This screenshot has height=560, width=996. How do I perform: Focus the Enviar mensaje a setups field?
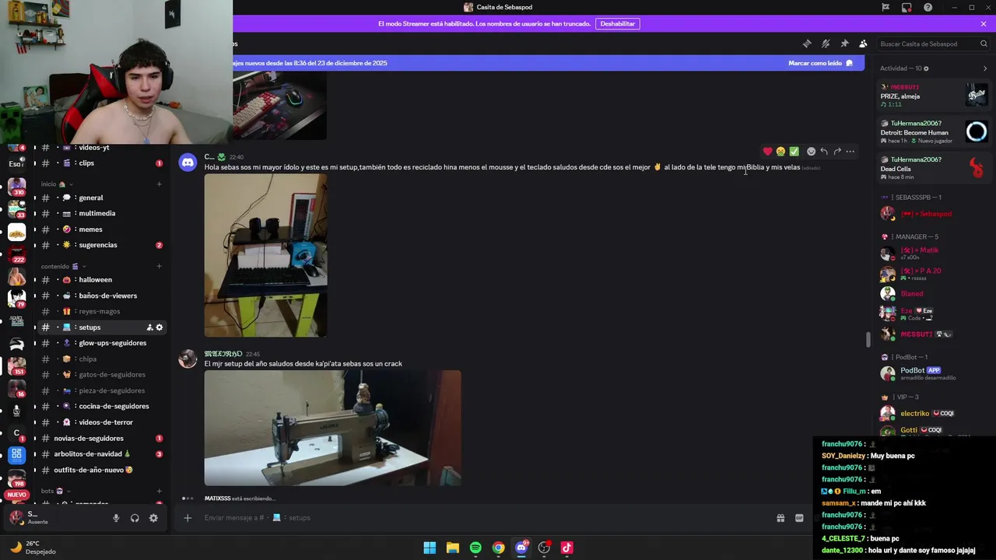click(482, 518)
